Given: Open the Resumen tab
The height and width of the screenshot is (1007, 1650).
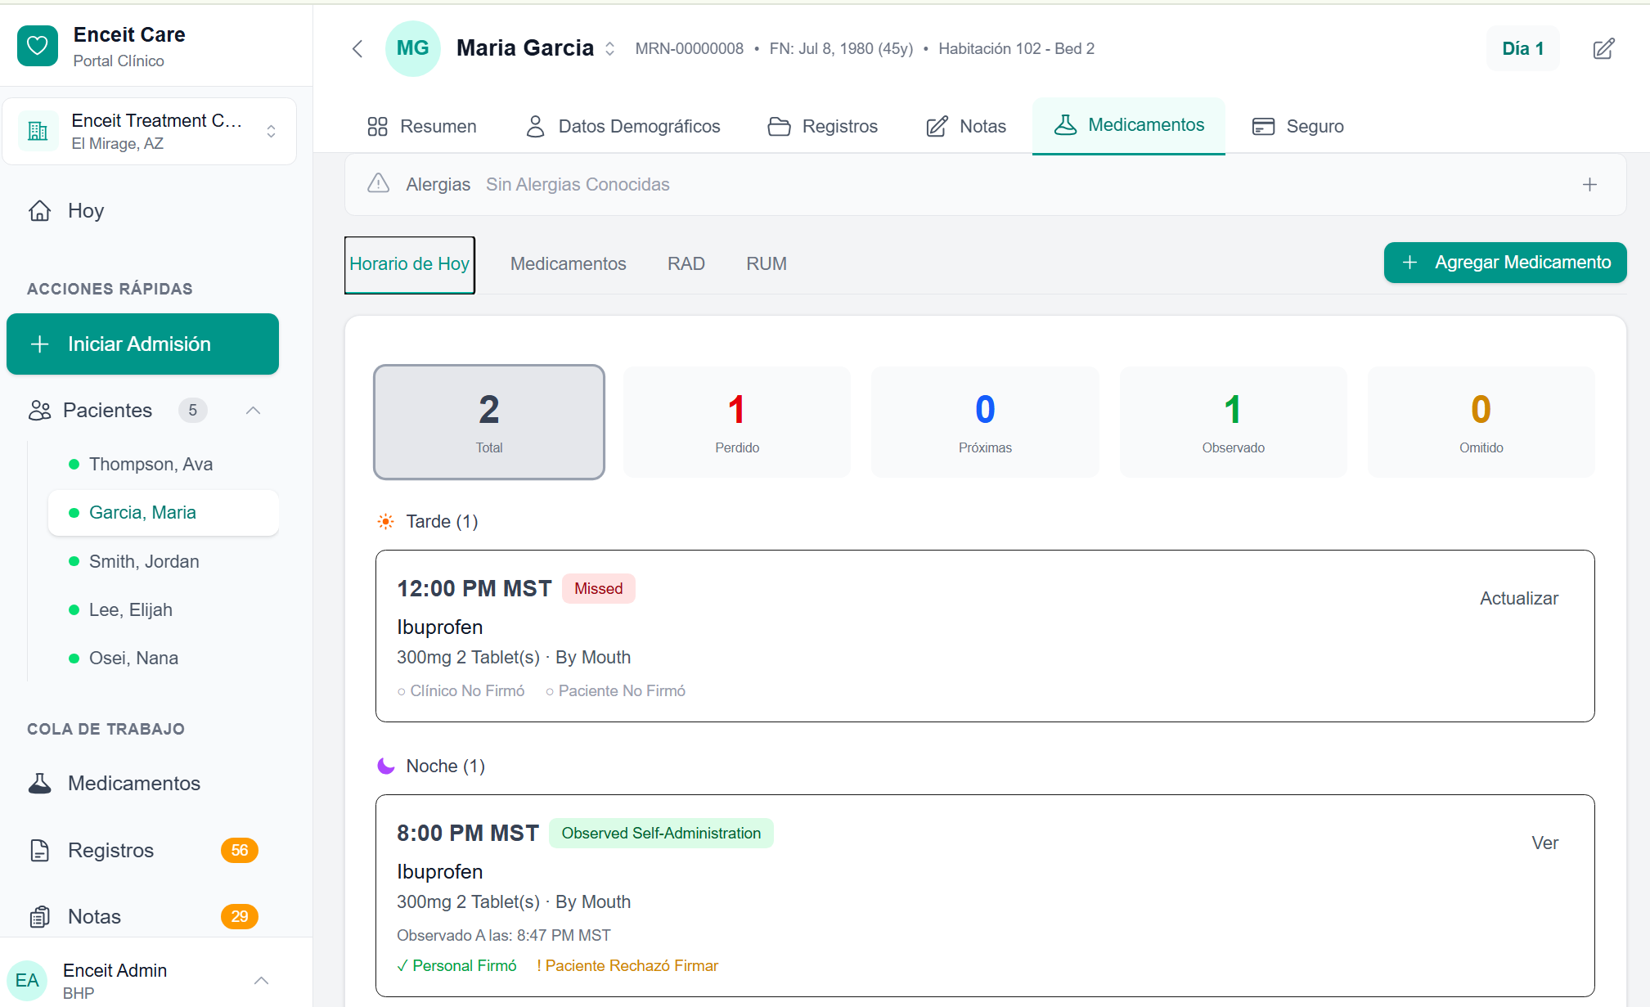Looking at the screenshot, I should (x=422, y=126).
